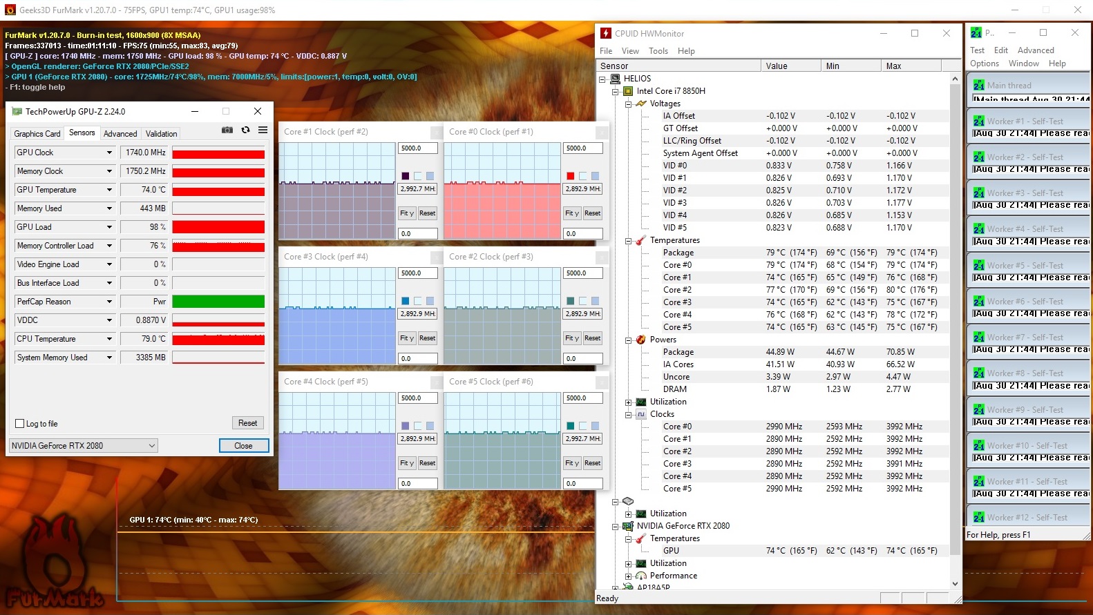Image resolution: width=1093 pixels, height=615 pixels.
Task: Open the NVIDIA GeForce RTX 2080 device combo box
Action: click(84, 446)
